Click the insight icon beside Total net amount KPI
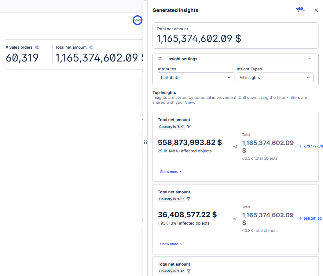 click(91, 47)
